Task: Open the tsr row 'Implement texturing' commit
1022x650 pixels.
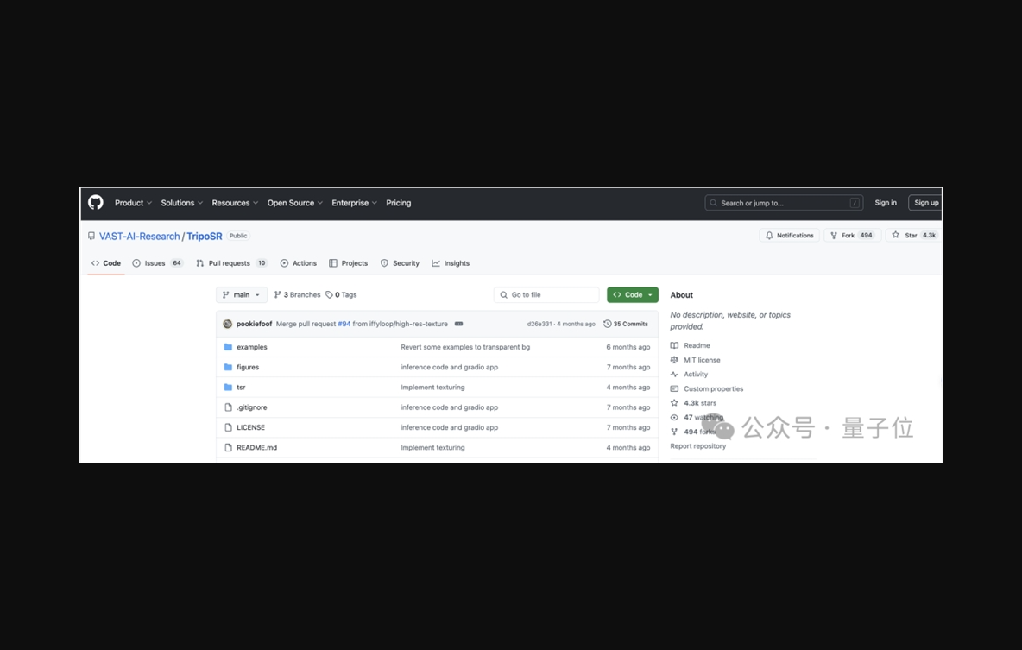Action: (x=432, y=388)
